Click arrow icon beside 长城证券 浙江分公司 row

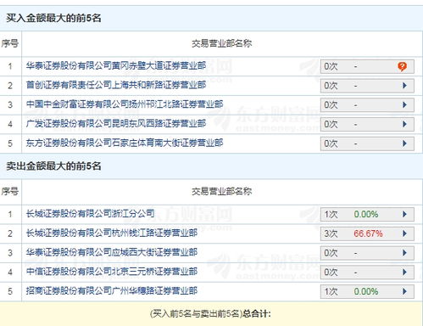[x=404, y=214]
